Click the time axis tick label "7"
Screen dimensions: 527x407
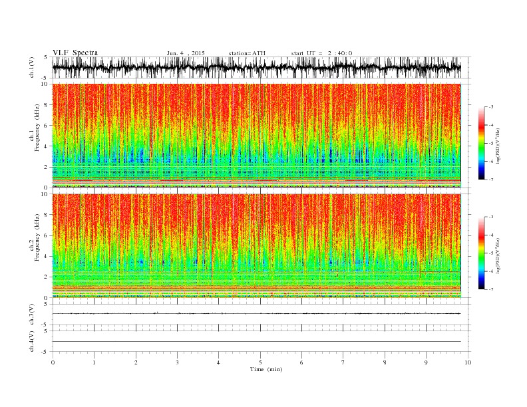tap(343, 362)
